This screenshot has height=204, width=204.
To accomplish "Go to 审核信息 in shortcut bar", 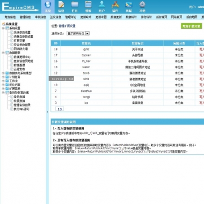I will coord(41,17).
